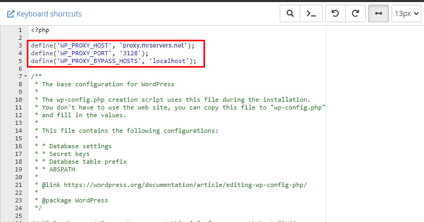Open the search tool in editor toolbar
This screenshot has height=222, width=424.
(x=290, y=14)
